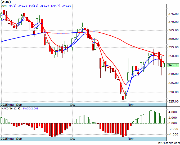Click the tallest green MACD histogram bar
Screen dimensions: 180x145
[x=151, y=117]
